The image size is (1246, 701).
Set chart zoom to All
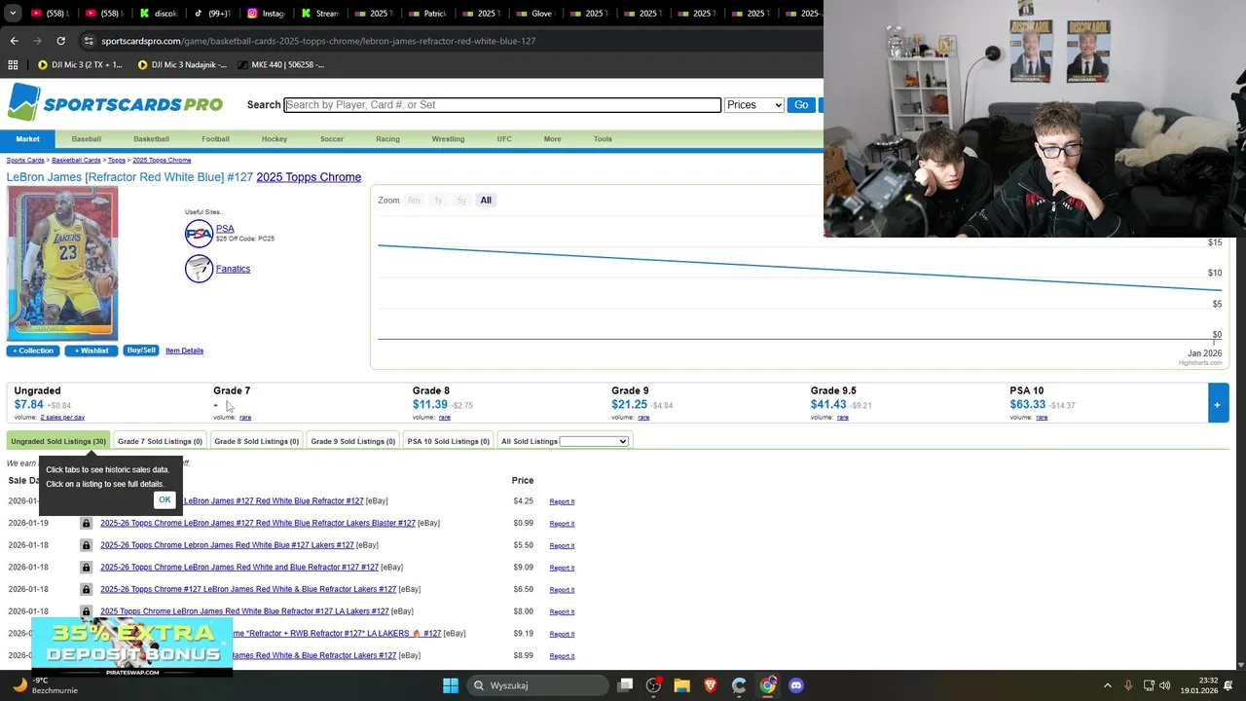click(x=486, y=201)
